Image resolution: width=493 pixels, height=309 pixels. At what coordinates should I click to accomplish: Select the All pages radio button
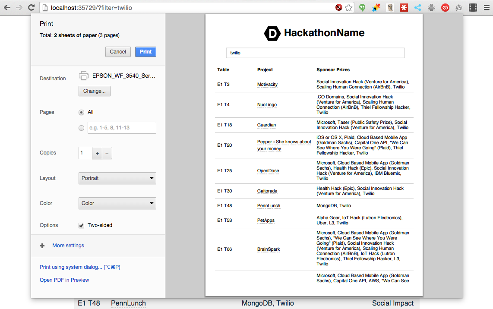point(82,112)
